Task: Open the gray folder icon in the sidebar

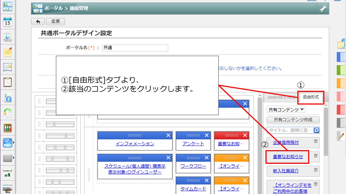Action: click(x=8, y=158)
